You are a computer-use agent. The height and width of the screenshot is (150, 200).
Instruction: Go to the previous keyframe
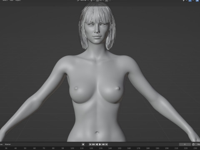93,145
